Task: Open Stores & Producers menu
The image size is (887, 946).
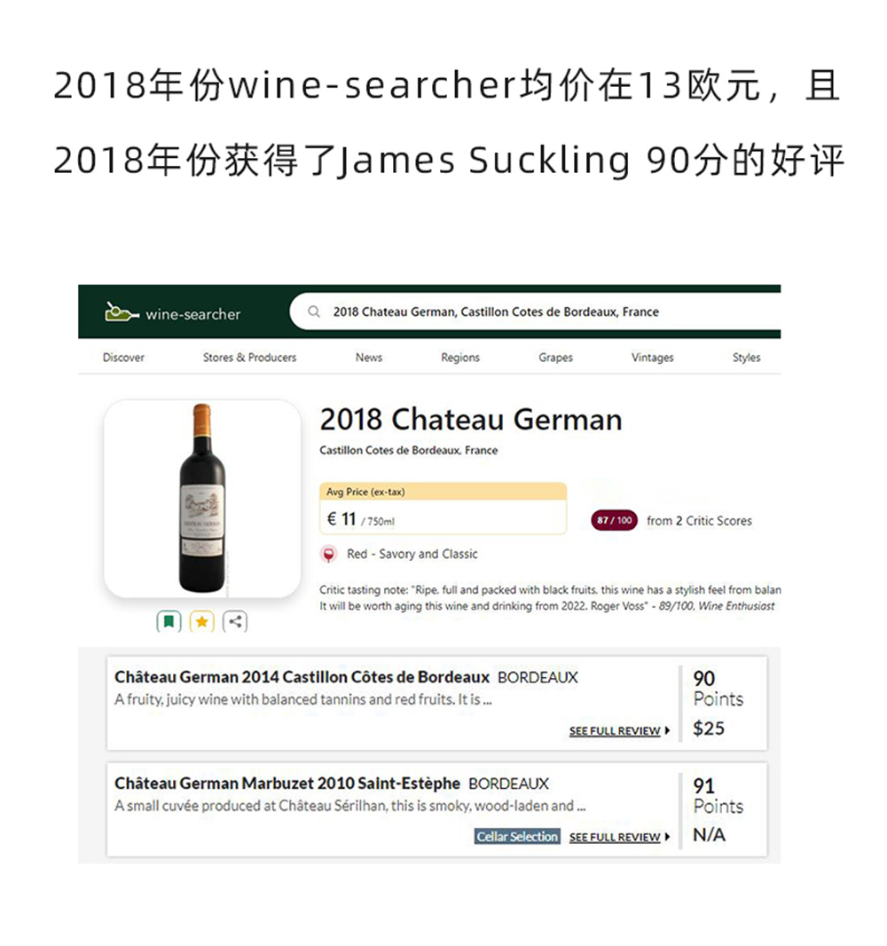Action: pos(249,357)
